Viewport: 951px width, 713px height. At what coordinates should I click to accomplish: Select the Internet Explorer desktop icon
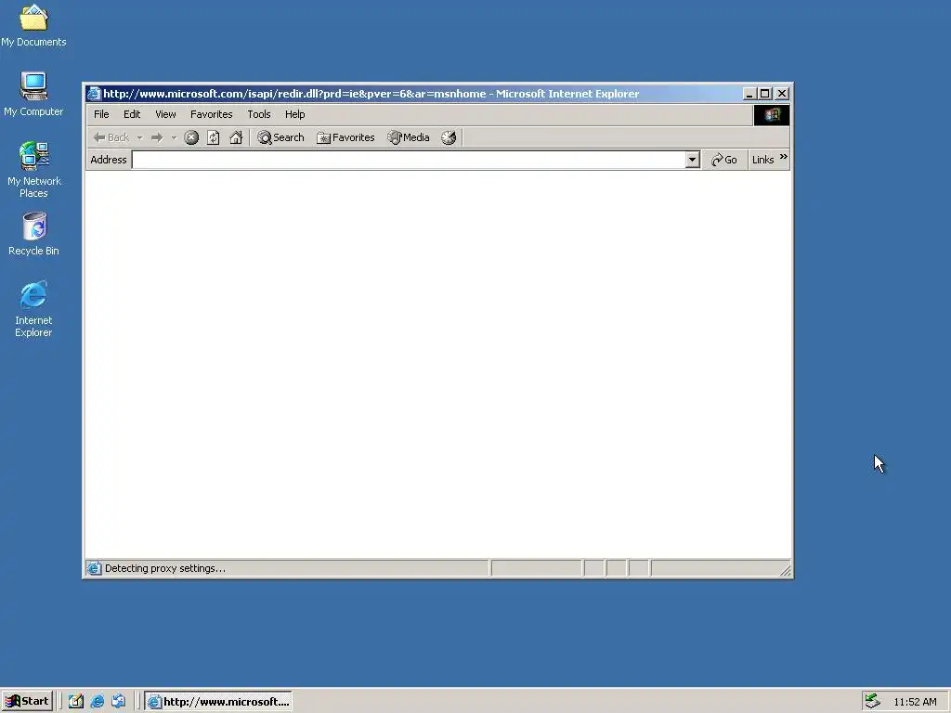33,309
